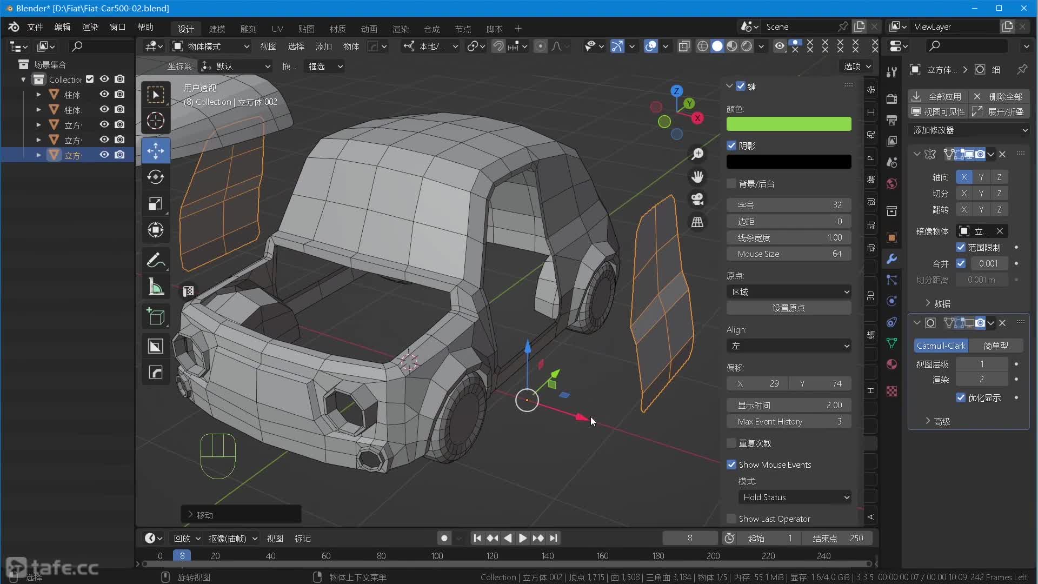Click the 设置原点 button

pos(789,308)
